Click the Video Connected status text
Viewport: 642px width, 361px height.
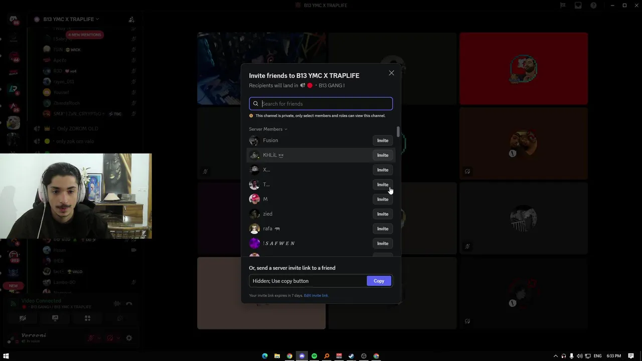41,301
